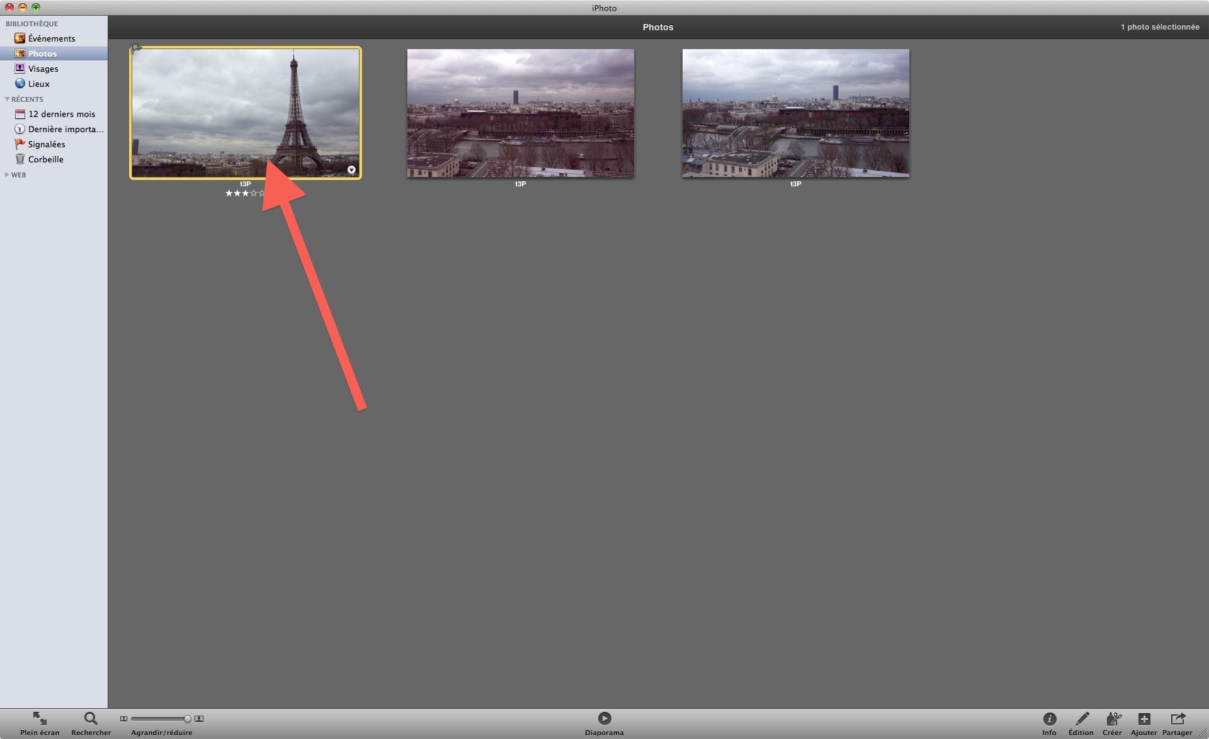Open the Créer menu
This screenshot has height=739, width=1209.
(1112, 724)
